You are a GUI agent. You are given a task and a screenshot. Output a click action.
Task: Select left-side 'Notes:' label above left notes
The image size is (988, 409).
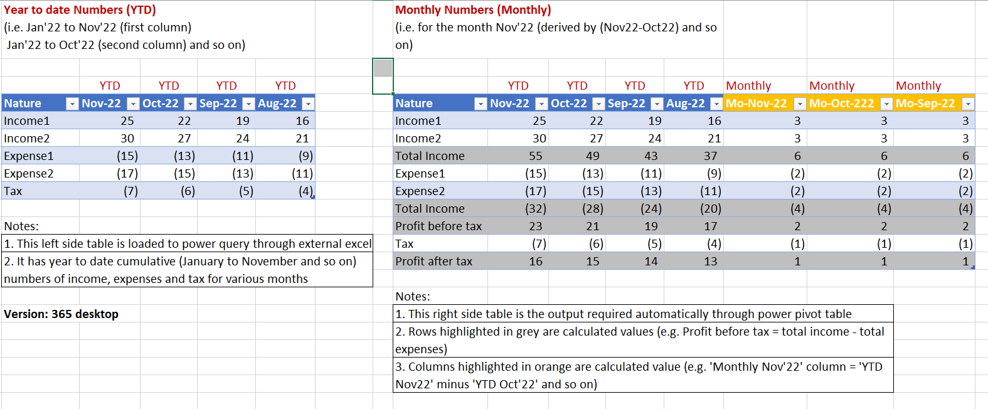tap(21, 226)
